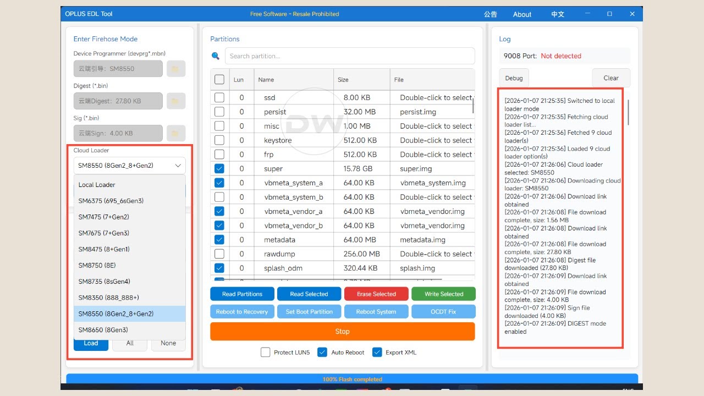Viewport: 704px width, 396px height.
Task: Click the red Erase Selected button
Action: coord(376,294)
